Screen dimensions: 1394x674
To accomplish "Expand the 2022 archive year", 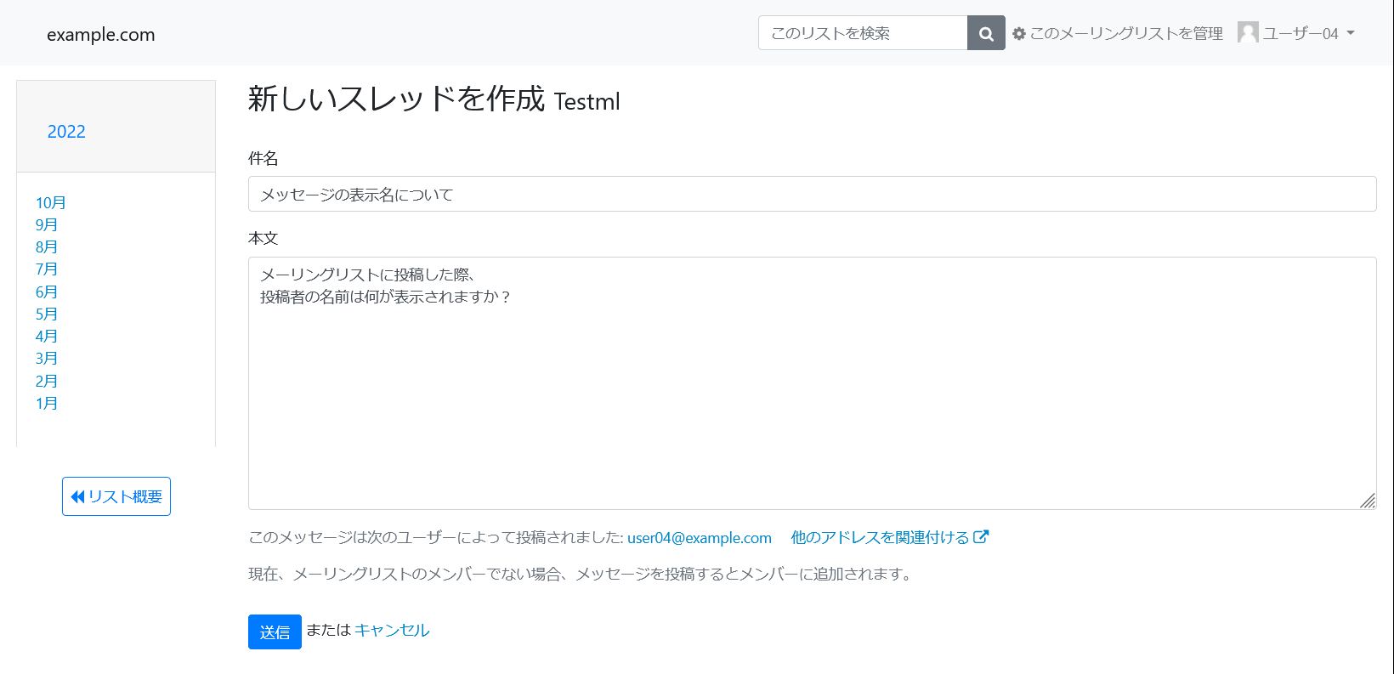I will tap(66, 132).
